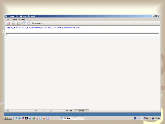Click into the answer input field

click(x=82, y=35)
